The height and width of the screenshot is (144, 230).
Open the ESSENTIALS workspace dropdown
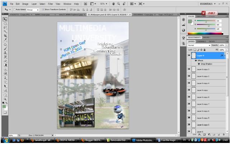tap(208, 4)
